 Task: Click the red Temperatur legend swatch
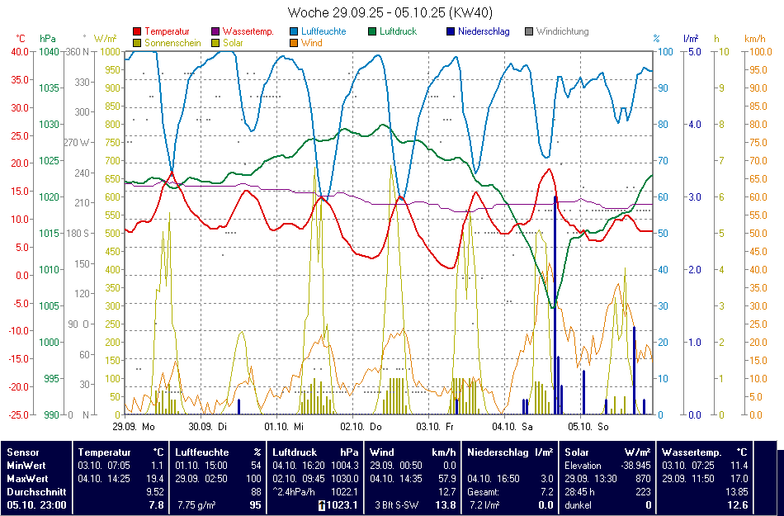137,32
